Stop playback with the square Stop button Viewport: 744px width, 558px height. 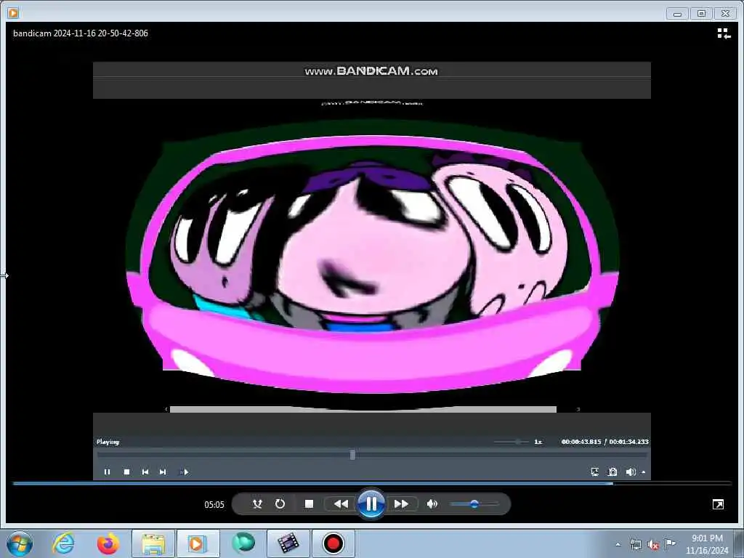coord(309,504)
